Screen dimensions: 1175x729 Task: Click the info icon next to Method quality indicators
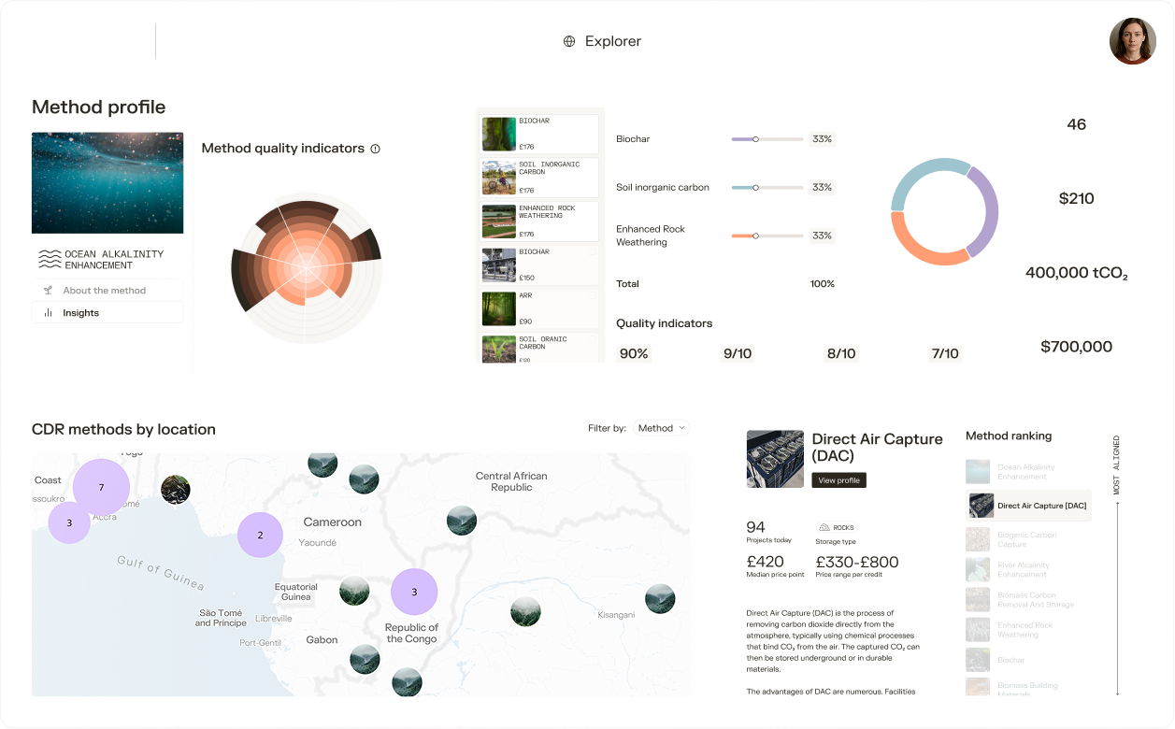(x=376, y=149)
